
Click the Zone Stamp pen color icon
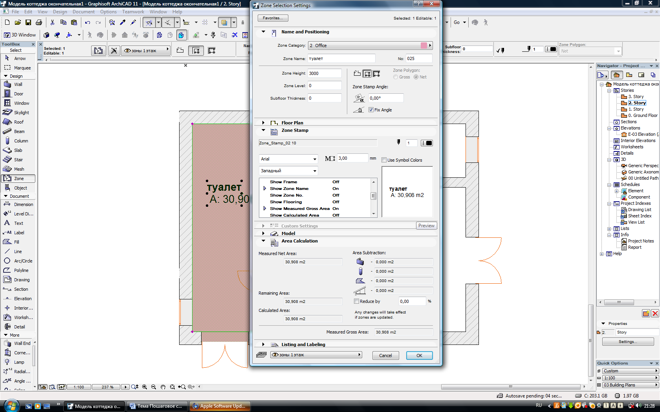[x=398, y=142]
